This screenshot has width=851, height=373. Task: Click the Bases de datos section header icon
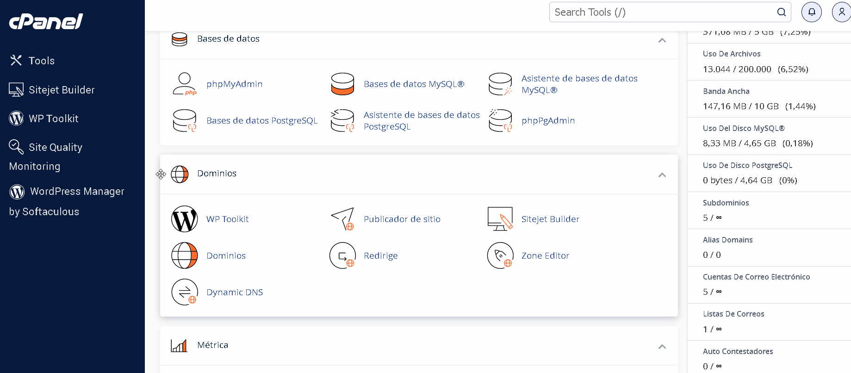click(x=180, y=39)
